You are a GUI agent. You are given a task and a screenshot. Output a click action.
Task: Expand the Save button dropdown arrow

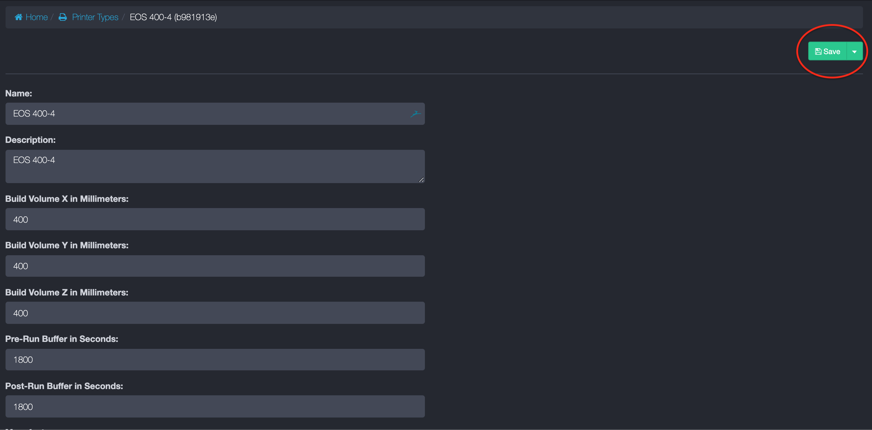coord(854,52)
